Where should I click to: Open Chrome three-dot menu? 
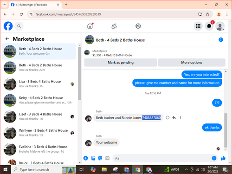[227, 14]
